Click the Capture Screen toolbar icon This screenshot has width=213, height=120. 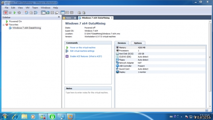coord(79,13)
